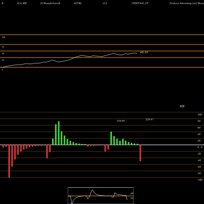204x204 pixels.
Task: Click the longest red MR histogram bar
Action: coord(9,161)
